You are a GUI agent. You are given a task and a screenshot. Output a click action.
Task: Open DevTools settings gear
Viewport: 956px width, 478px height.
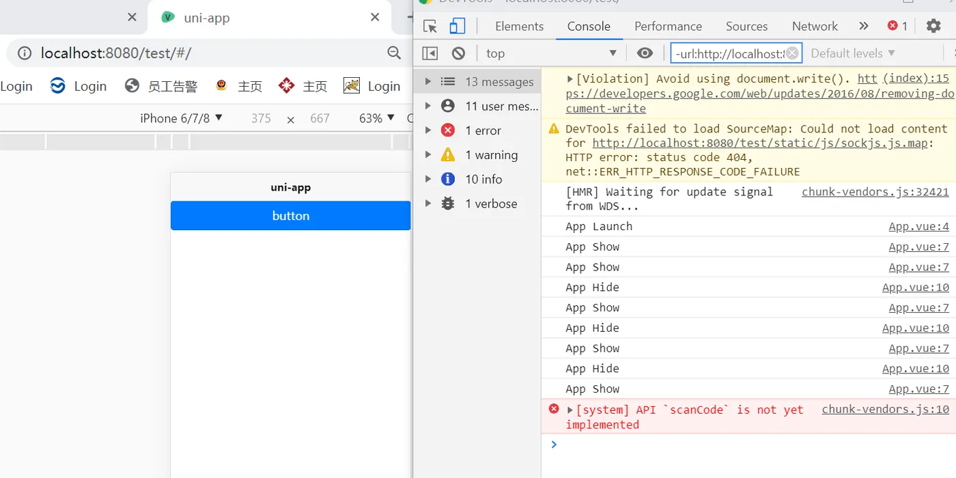pos(933,26)
